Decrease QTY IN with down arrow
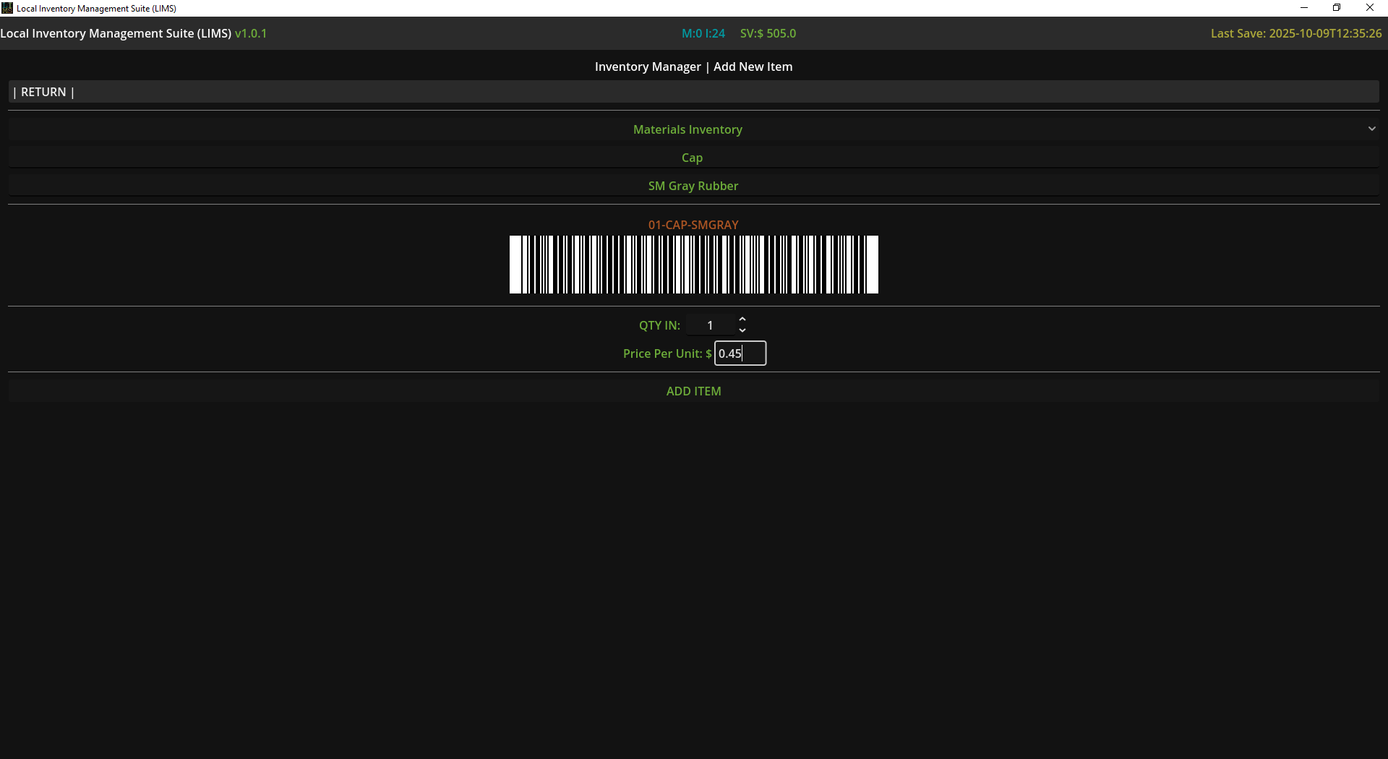 coord(742,330)
